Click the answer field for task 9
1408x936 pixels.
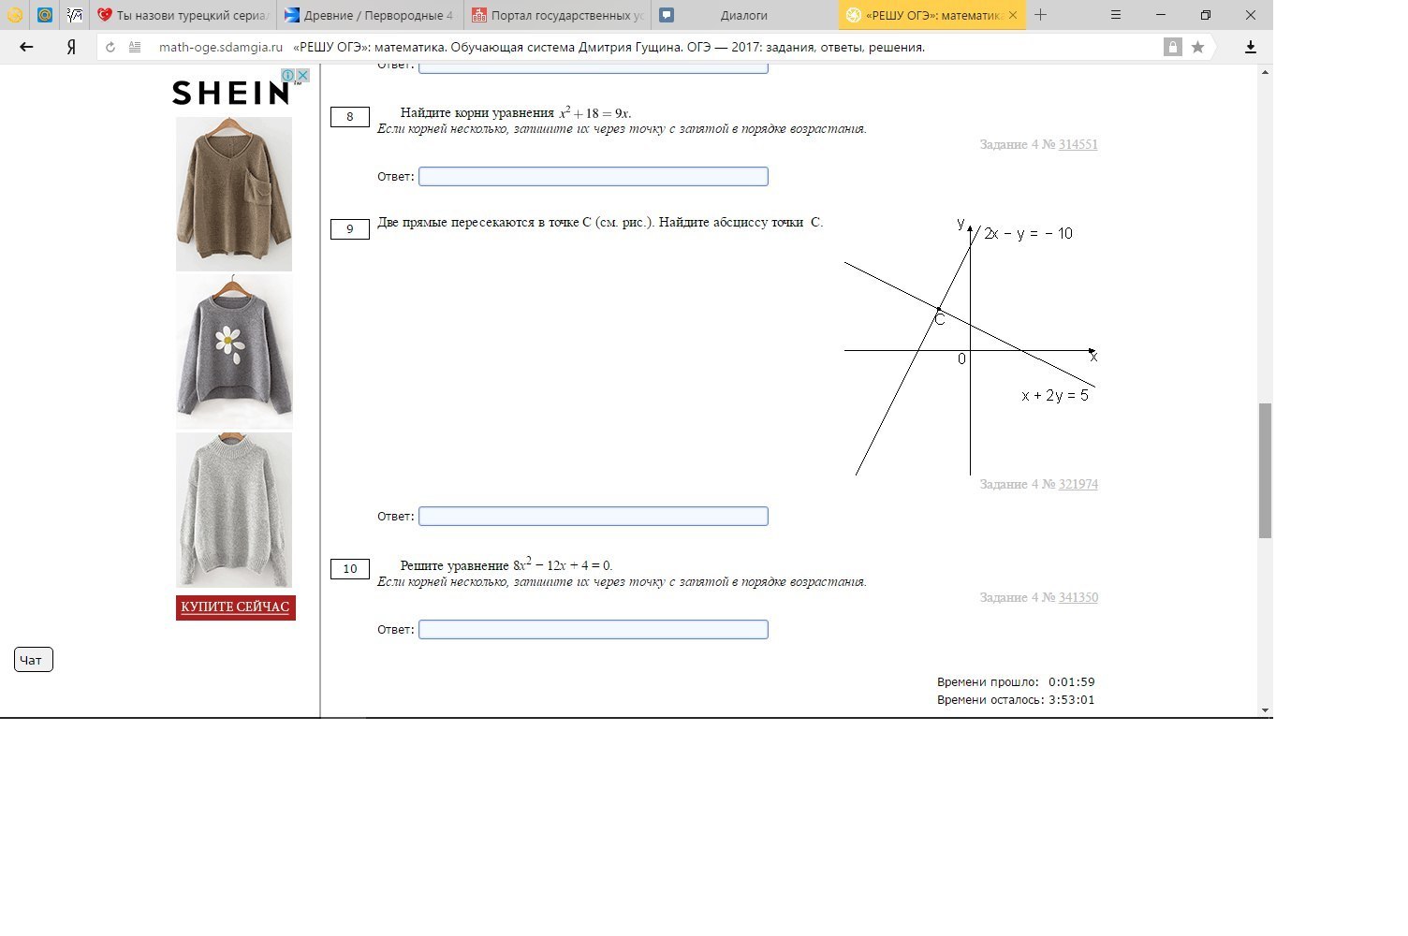click(x=594, y=516)
